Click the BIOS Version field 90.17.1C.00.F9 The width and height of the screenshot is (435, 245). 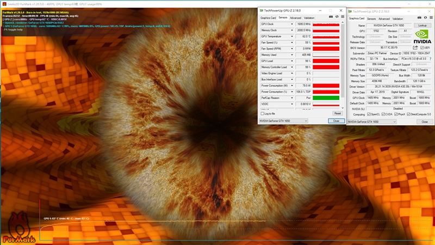point(389,48)
